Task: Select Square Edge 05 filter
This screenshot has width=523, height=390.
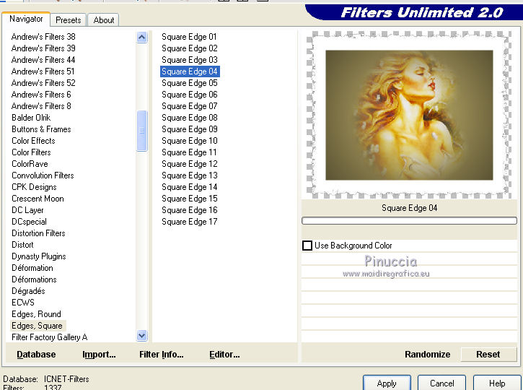Action: (x=190, y=83)
